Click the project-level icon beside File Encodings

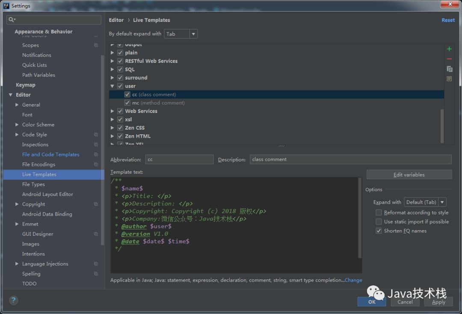[x=96, y=164]
